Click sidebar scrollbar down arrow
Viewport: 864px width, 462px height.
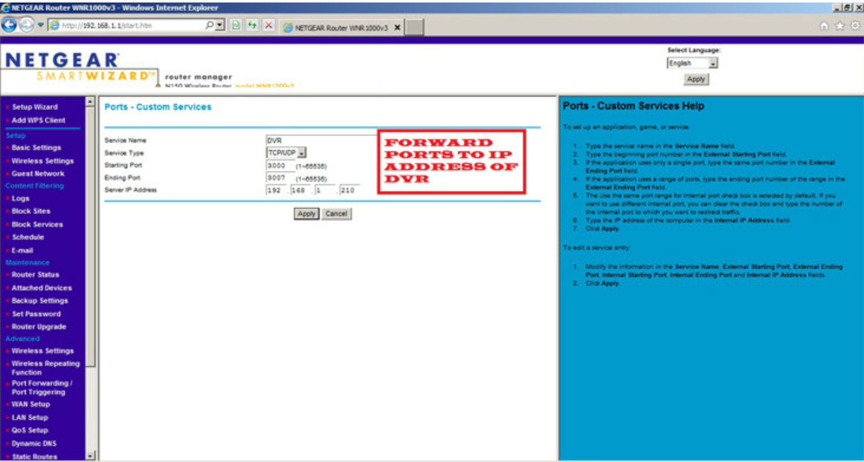click(90, 456)
